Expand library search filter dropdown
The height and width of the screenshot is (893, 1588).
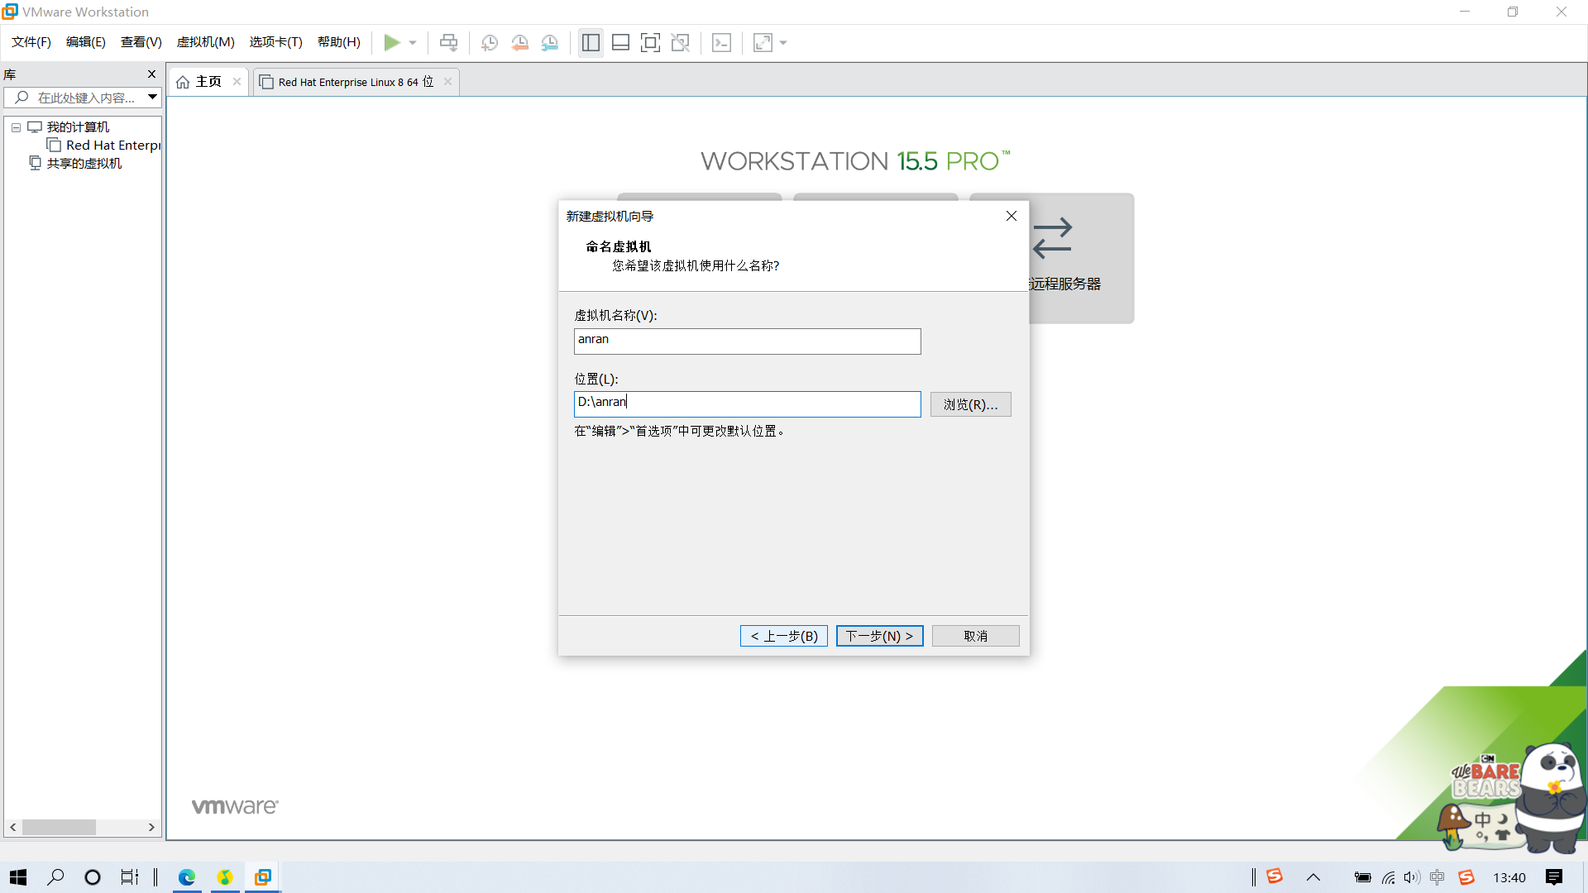pos(152,97)
